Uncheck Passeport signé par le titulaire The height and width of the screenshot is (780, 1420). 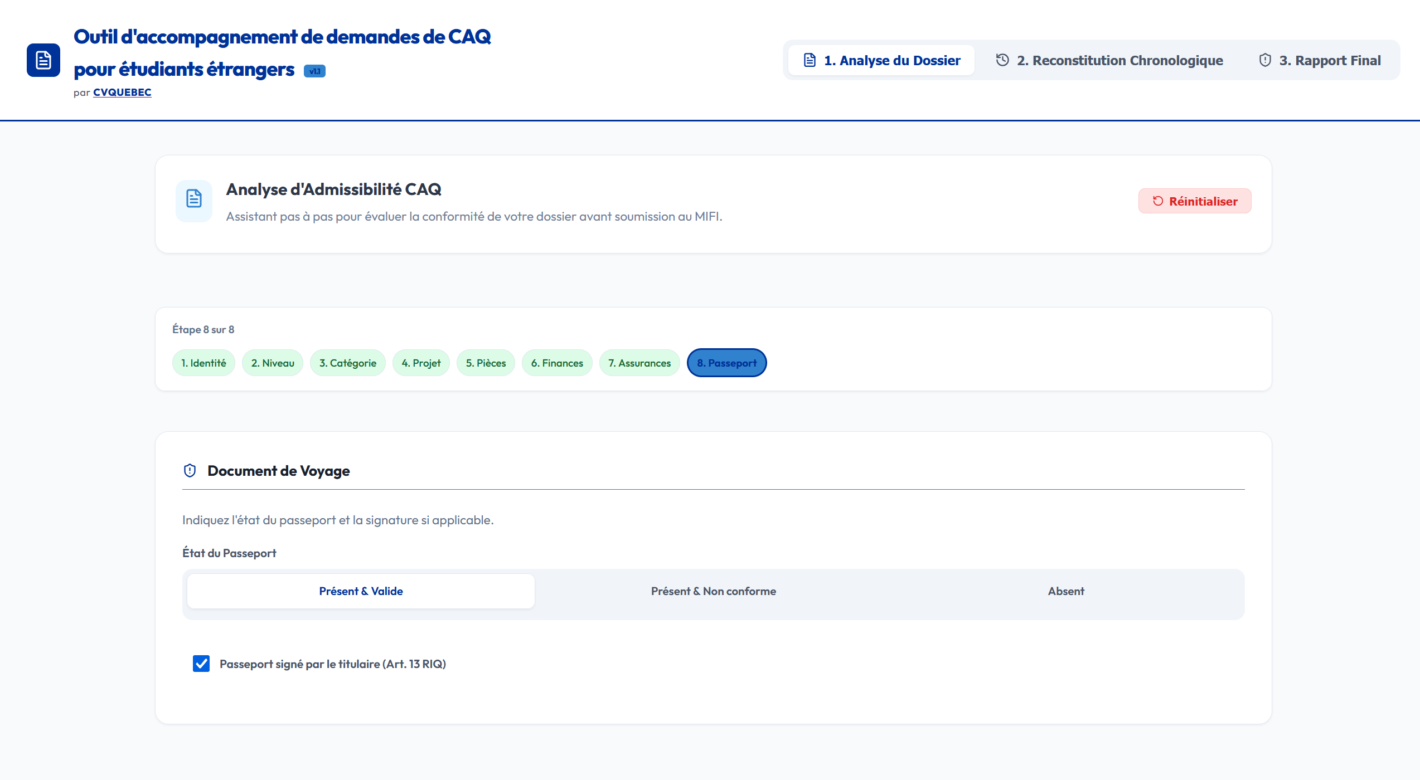coord(201,664)
